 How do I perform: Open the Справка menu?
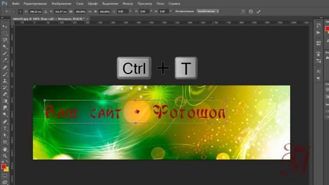click(x=174, y=4)
